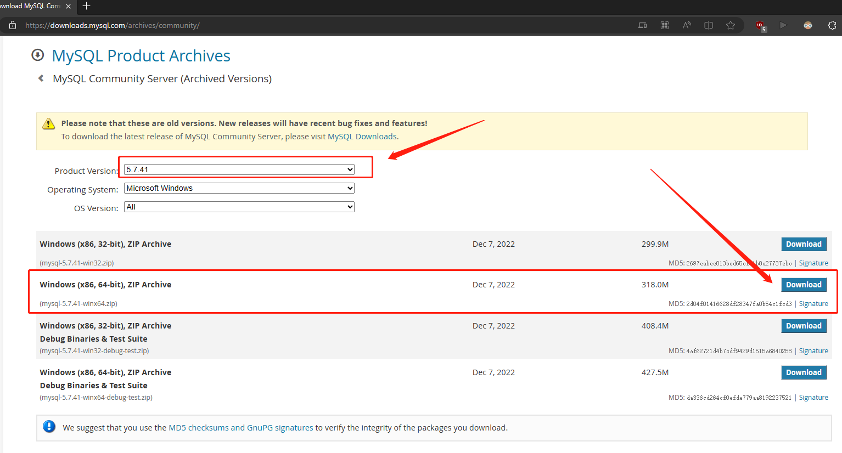Open a new browser tab with the plus
Screen dimensions: 842x453
[x=86, y=6]
